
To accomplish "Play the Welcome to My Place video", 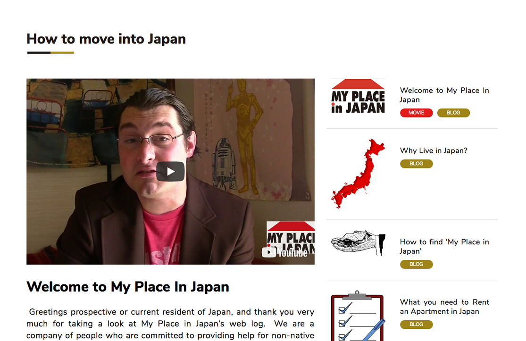I will [x=170, y=171].
